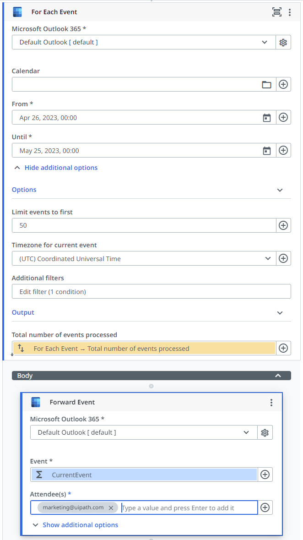Add activity via plus above Forward Event
303x540 pixels.
(151, 386)
